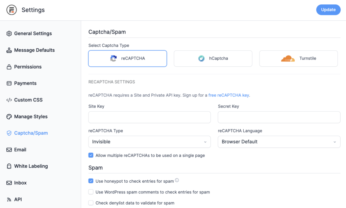346x208 pixels.
Task: Save changes with the Update button
Action: tap(328, 10)
